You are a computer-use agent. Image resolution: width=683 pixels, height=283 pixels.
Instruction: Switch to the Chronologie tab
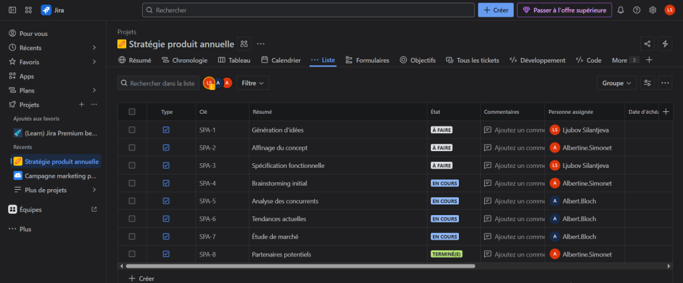tap(184, 60)
